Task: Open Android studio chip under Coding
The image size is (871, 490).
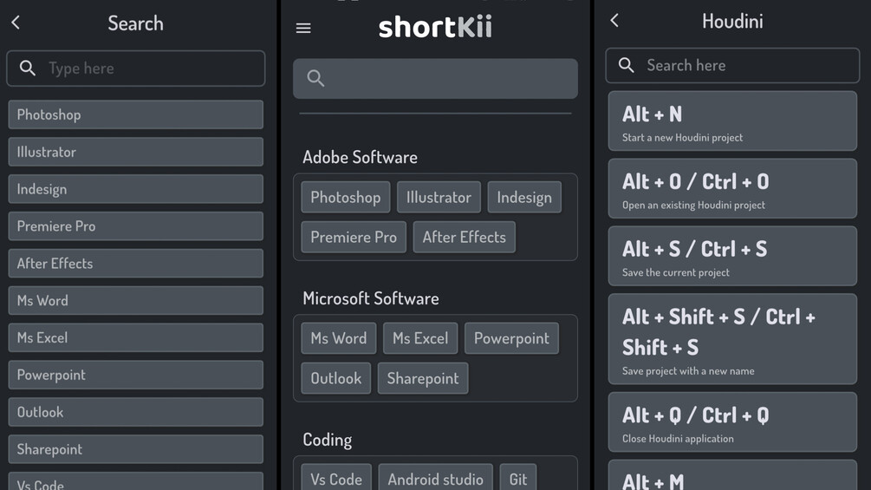Action: click(x=435, y=479)
